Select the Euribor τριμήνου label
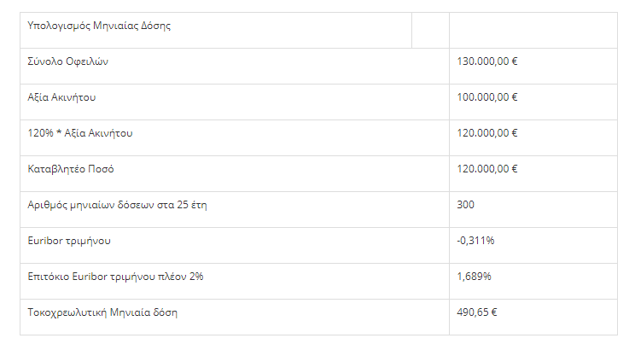The width and height of the screenshot is (629, 344). [x=69, y=241]
